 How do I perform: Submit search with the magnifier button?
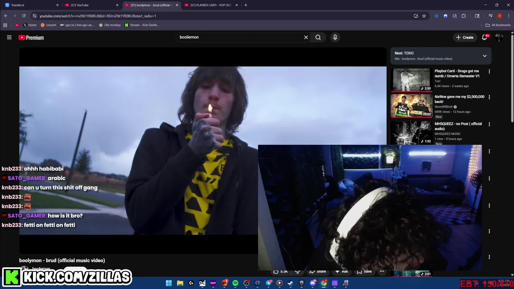point(318,37)
